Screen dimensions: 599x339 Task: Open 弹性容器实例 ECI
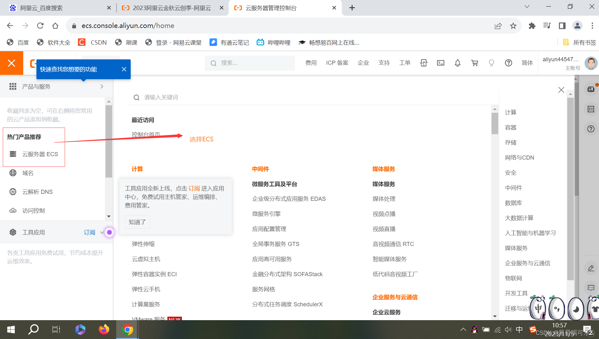point(154,274)
